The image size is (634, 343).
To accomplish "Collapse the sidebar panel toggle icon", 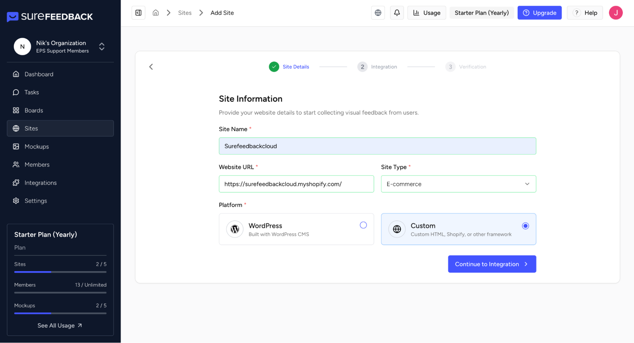I will 138,13.
